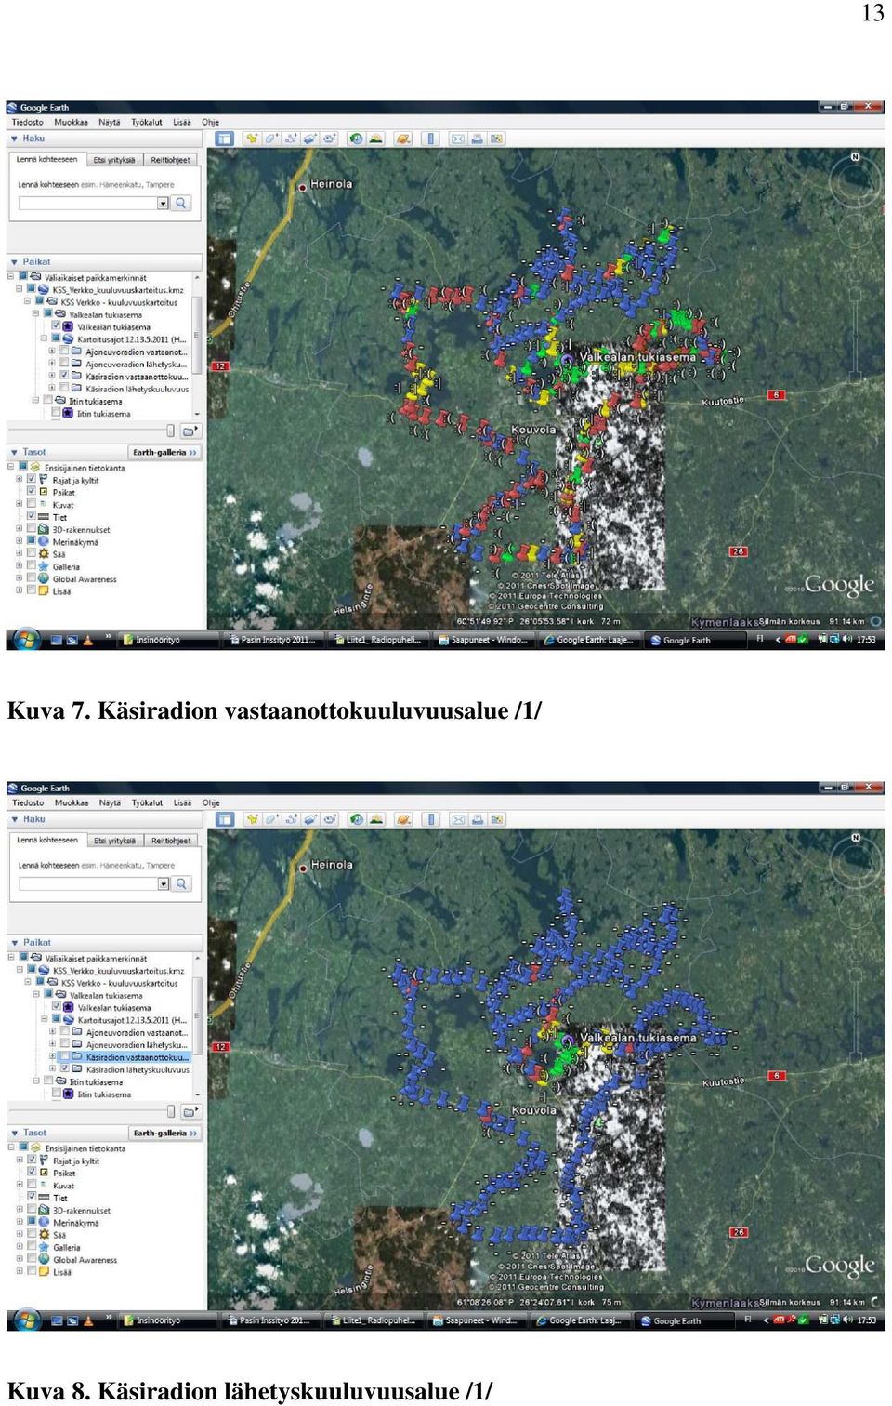The height and width of the screenshot is (1406, 892).
Task: Select the ruler tool in Kuva 7 toolbar
Action: pos(429,139)
